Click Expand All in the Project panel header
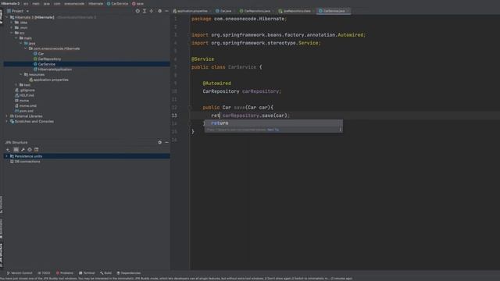The height and width of the screenshot is (281, 500). 145,11
